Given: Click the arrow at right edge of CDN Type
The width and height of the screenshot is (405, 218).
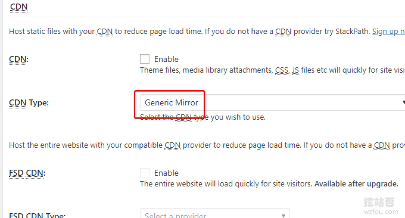Looking at the screenshot, I should point(403,102).
